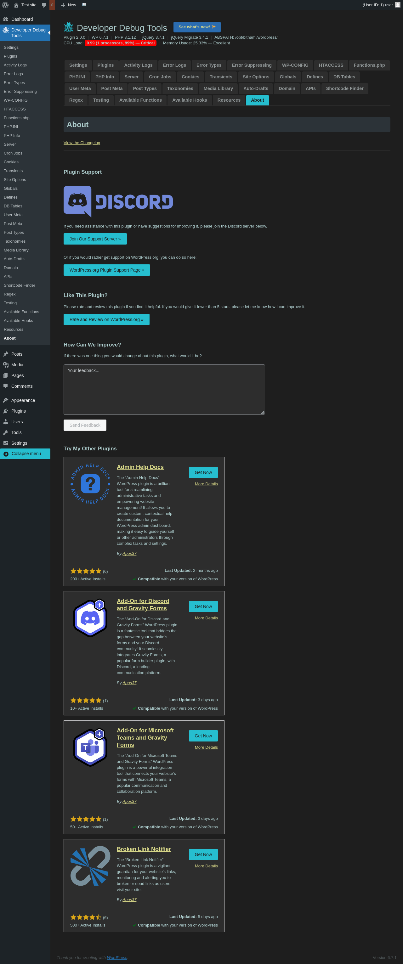Click the Developer Debug Tools bug icon in sidebar
The height and width of the screenshot is (964, 403).
6,30
